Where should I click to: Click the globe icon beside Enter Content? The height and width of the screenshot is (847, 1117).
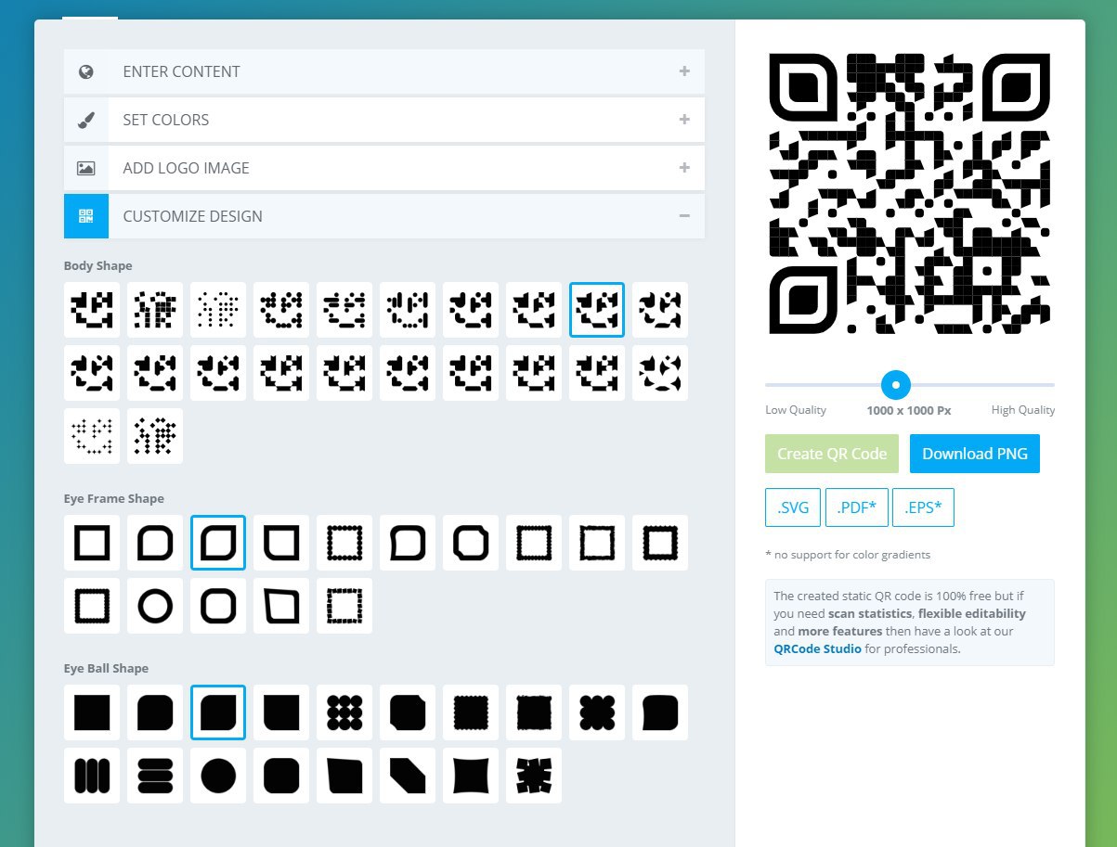click(x=86, y=71)
